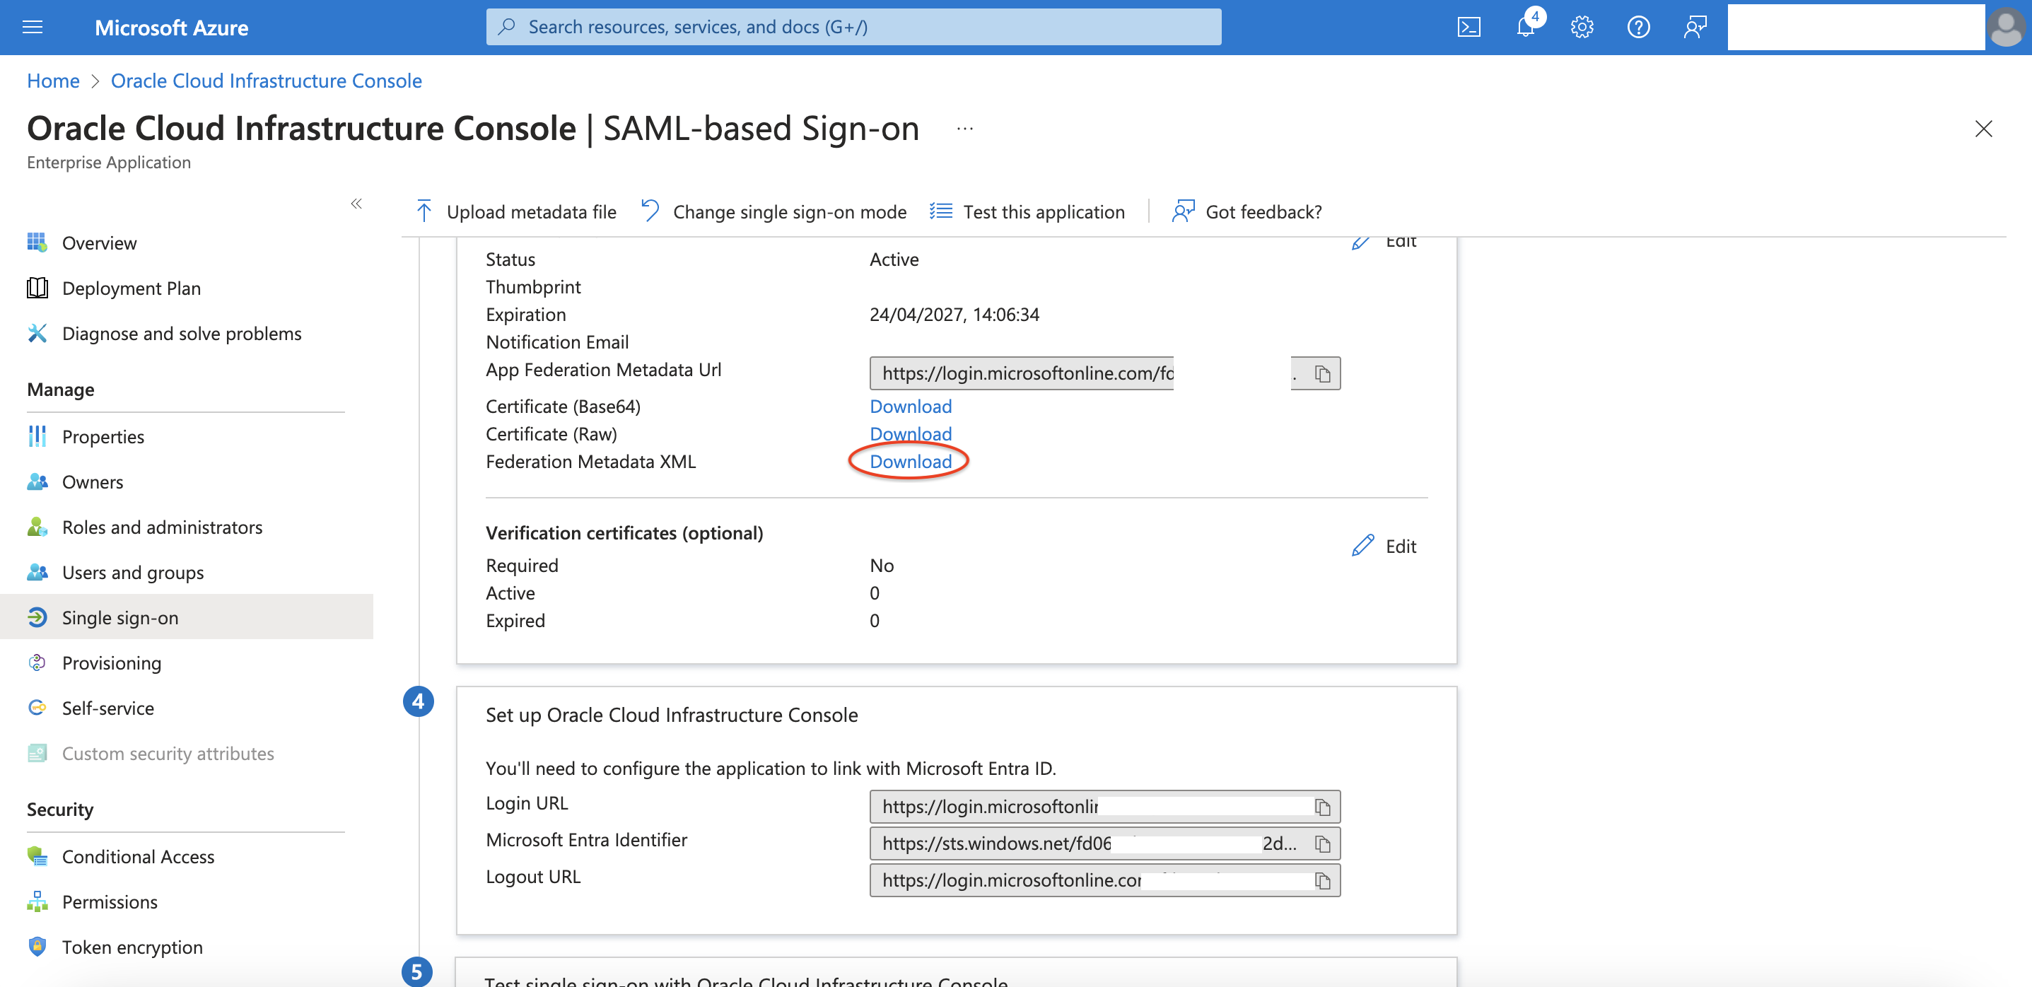Copy the Logout URL value
This screenshot has width=2032, height=987.
(x=1324, y=880)
